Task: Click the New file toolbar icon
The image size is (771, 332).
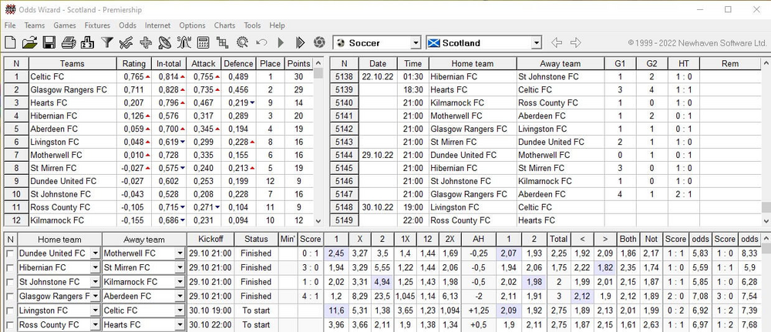Action: (x=11, y=43)
